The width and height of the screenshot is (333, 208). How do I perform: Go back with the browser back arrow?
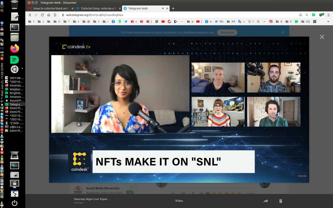click(30, 15)
